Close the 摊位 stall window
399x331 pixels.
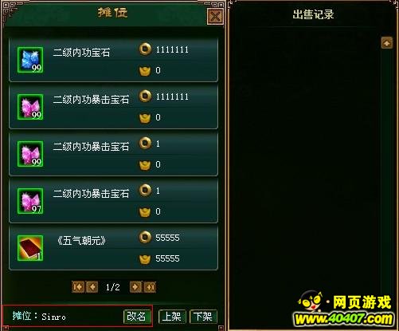(215, 17)
